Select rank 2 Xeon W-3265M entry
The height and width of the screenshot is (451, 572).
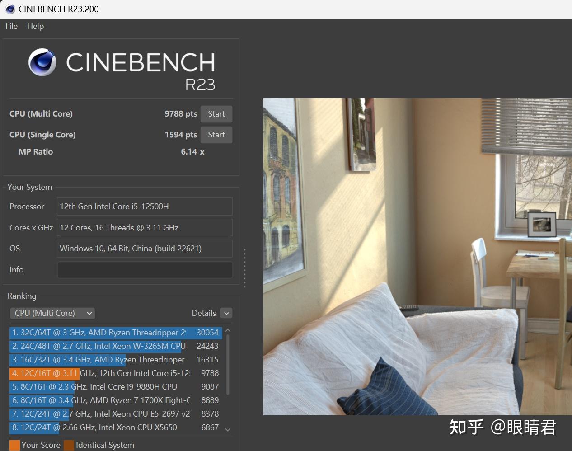click(116, 346)
